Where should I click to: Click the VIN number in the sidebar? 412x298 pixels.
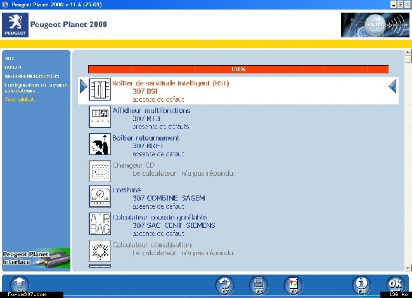click(x=32, y=77)
